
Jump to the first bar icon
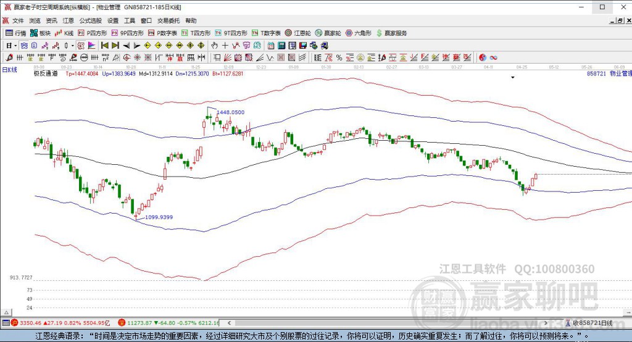[104, 46]
